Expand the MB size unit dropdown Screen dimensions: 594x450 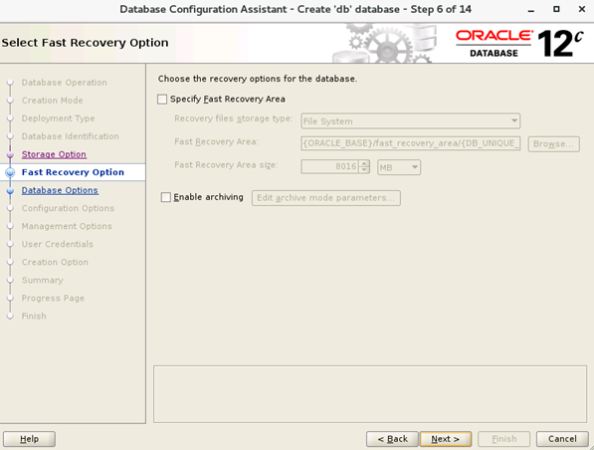399,167
